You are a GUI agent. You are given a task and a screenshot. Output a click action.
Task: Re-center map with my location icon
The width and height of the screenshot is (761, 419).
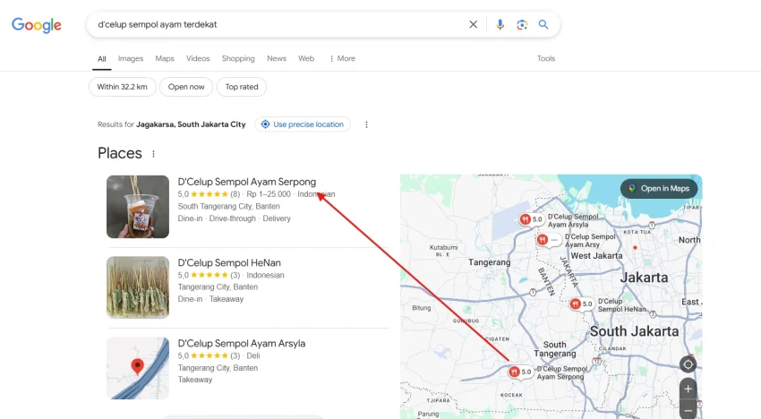point(688,364)
